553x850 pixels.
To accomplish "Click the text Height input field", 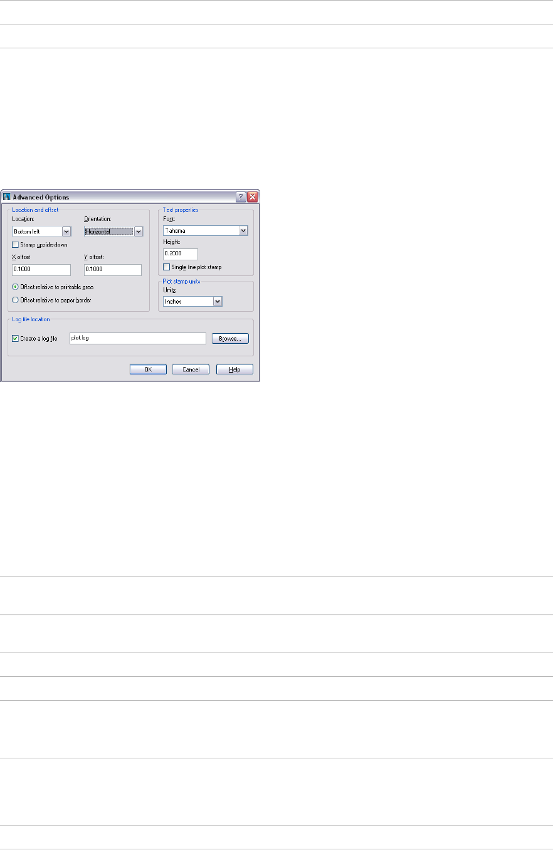I will [181, 254].
